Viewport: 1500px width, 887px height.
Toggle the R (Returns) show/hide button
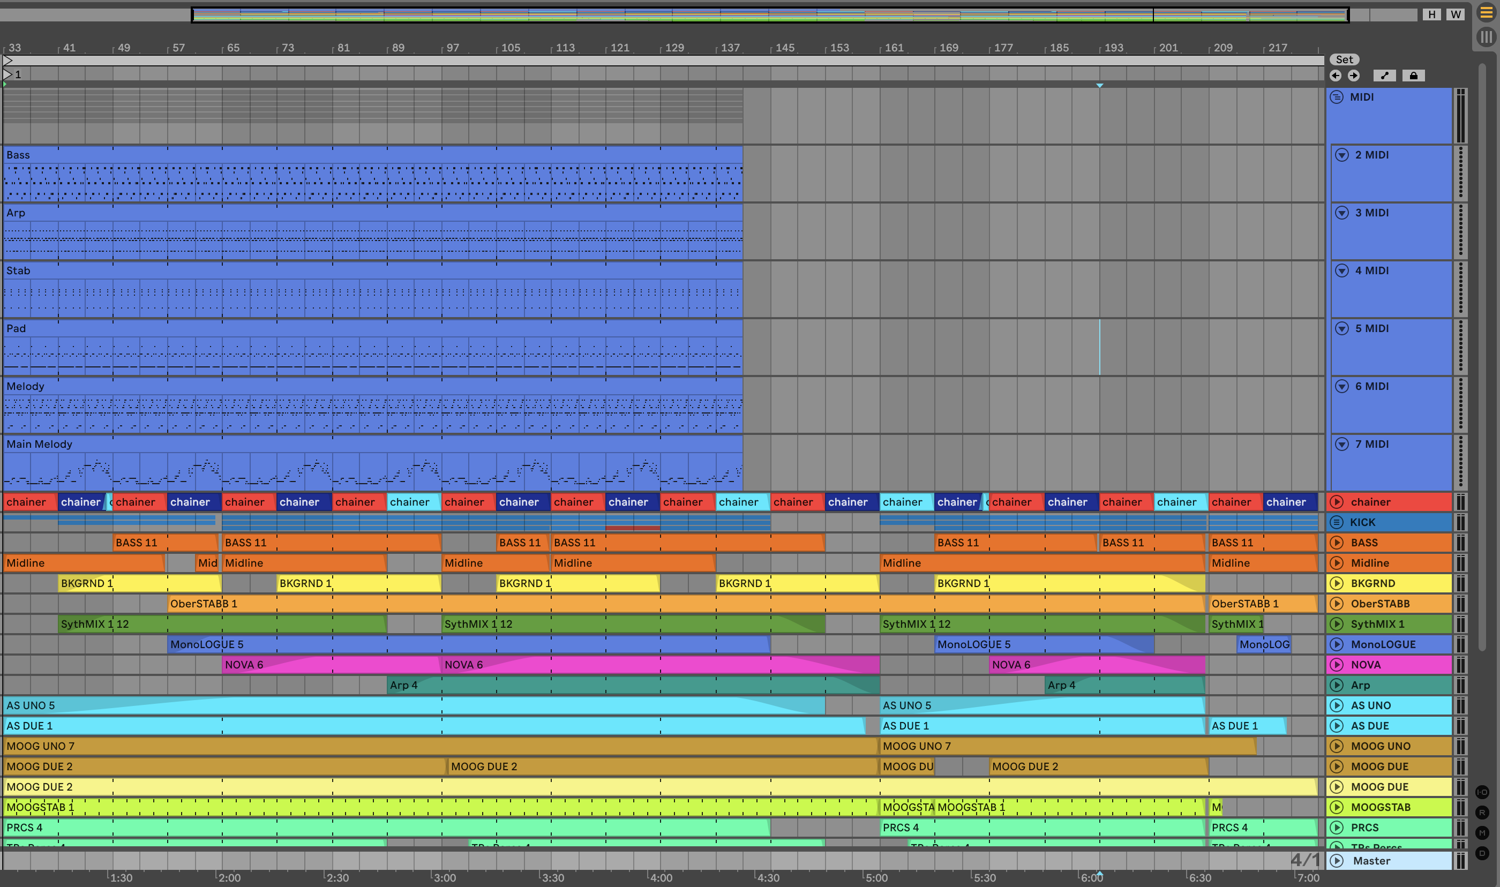[x=1482, y=813]
